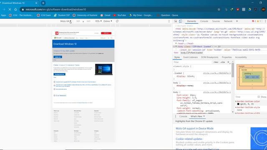Open the University of Kashmir bookmark
Image resolution: width=267 pixels, height=150 pixels.
[85, 15]
